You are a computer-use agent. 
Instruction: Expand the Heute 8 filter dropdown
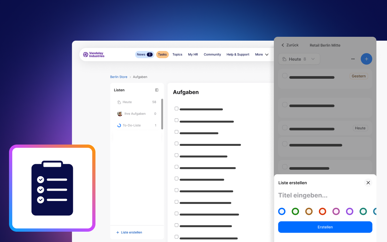313,59
